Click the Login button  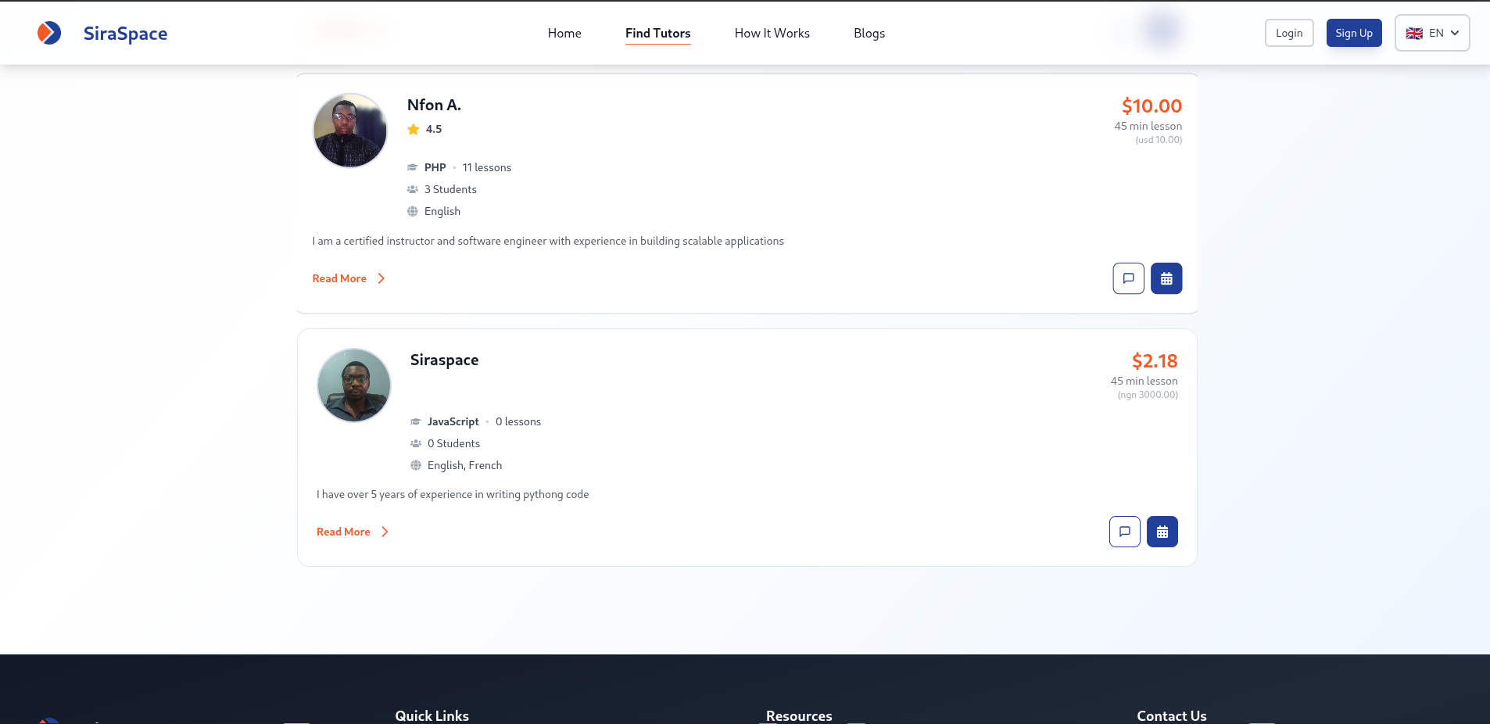point(1289,33)
